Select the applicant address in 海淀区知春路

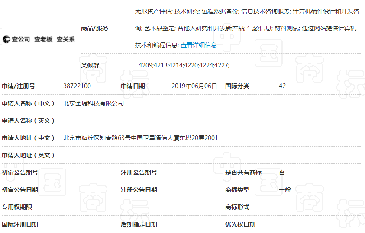(x=140, y=138)
